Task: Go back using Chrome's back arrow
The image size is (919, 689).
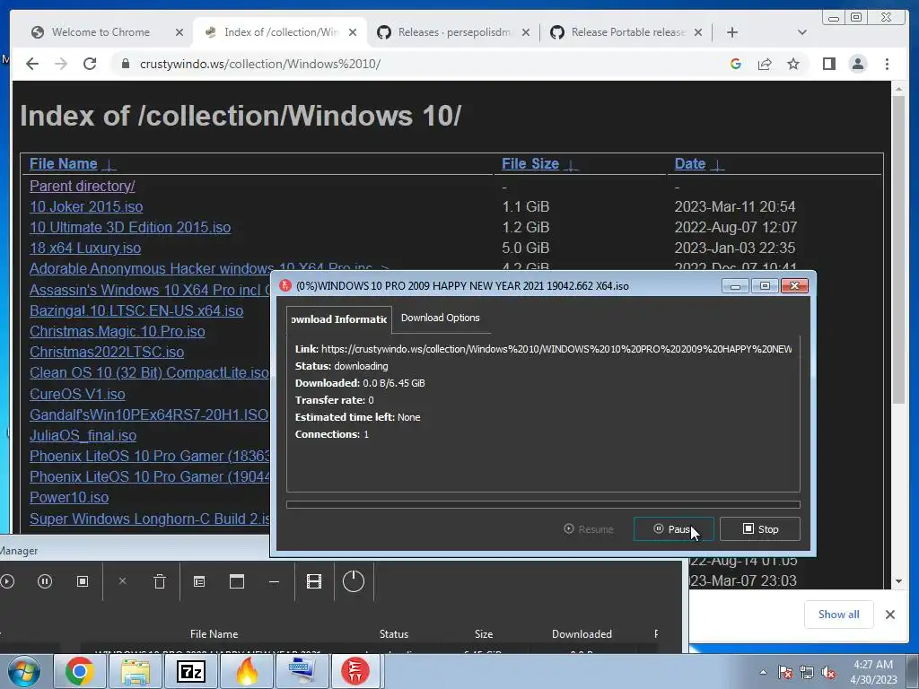Action: 32,64
